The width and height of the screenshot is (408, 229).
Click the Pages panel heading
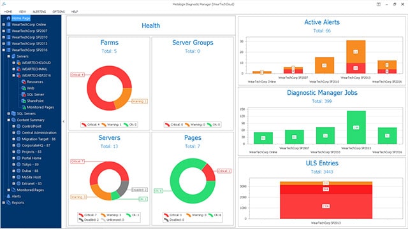coord(193,137)
